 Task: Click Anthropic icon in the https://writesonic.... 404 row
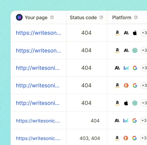[117, 121]
